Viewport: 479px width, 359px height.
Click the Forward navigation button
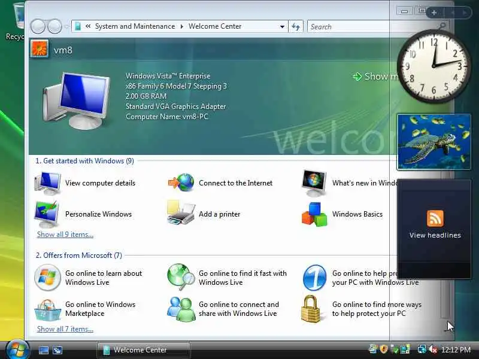tap(54, 26)
